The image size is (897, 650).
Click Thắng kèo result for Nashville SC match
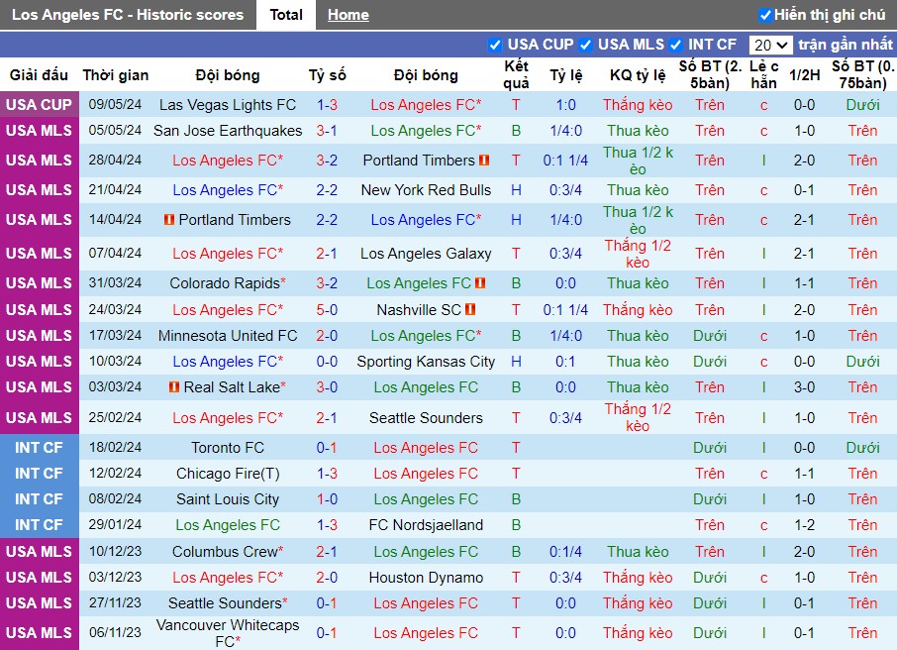[638, 310]
